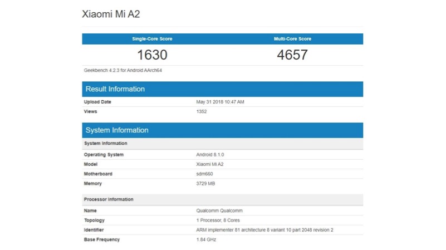Click the views count 1352
The width and height of the screenshot is (446, 250).
coord(202,111)
